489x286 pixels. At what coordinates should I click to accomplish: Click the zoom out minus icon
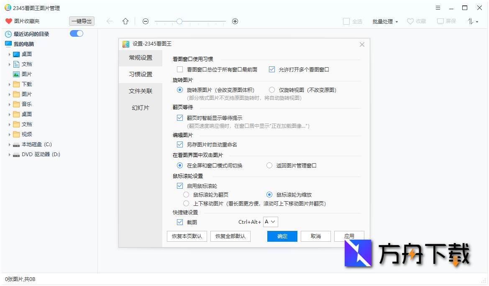coord(145,21)
